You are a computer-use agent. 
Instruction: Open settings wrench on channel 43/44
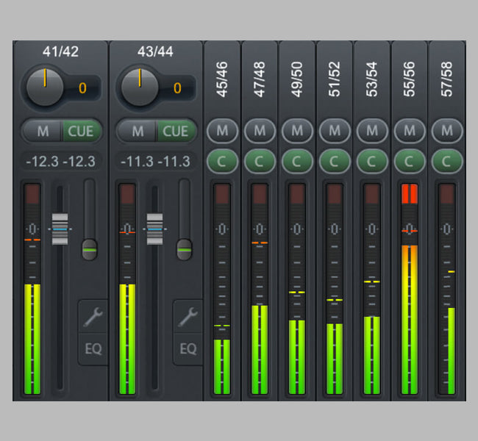tap(188, 317)
